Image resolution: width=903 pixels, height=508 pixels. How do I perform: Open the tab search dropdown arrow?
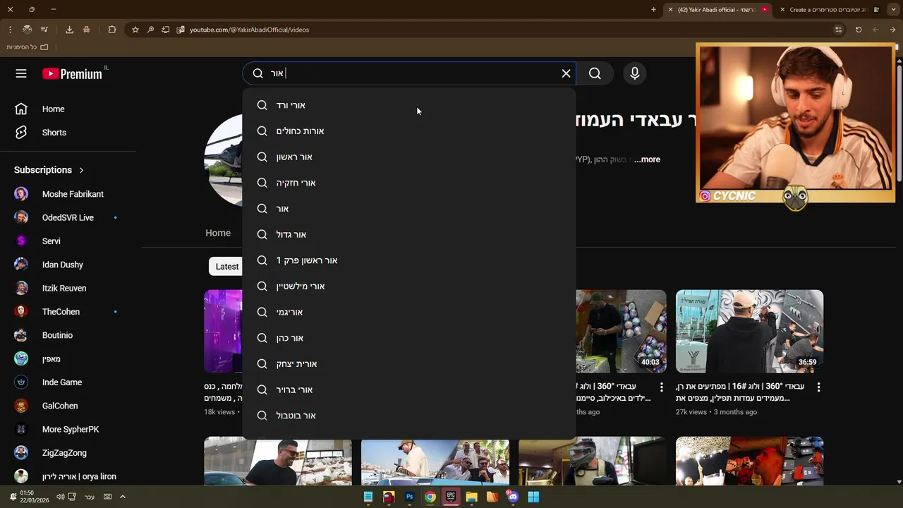895,10
